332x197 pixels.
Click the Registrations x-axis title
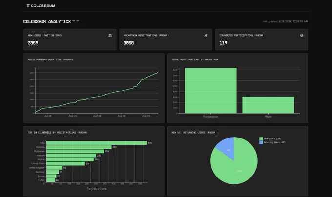[x=97, y=189]
